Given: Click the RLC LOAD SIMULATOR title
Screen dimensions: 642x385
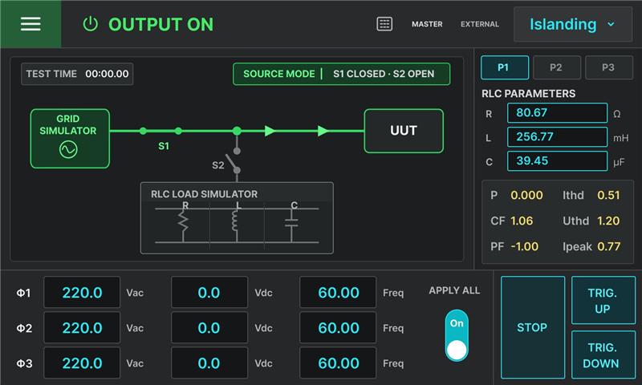Looking at the screenshot, I should (204, 194).
